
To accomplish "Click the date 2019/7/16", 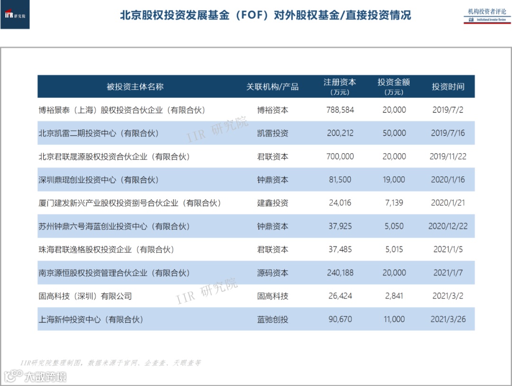I will 448,133.
